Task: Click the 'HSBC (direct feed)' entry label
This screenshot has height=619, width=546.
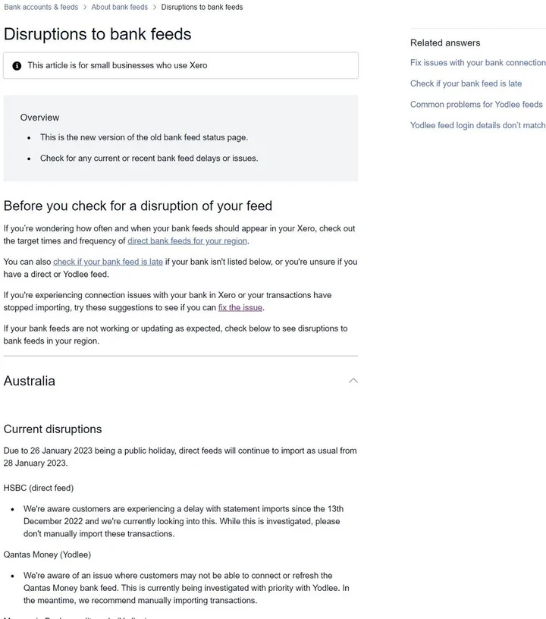Action: (39, 488)
